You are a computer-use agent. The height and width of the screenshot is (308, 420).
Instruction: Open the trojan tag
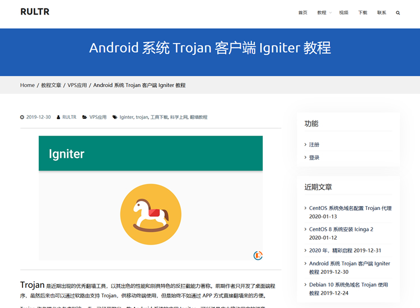142,117
